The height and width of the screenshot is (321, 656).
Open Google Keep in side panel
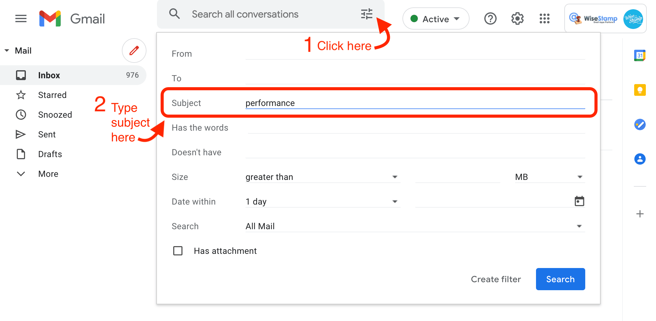tap(640, 90)
